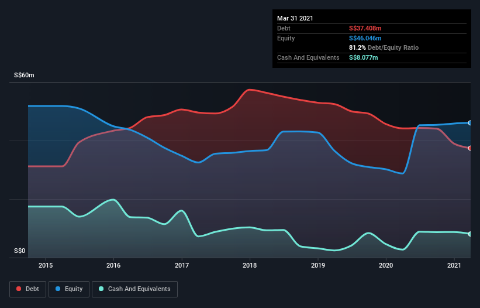The height and width of the screenshot is (308, 480).
Task: Click the 2019 x-axis label
Action: [318, 265]
